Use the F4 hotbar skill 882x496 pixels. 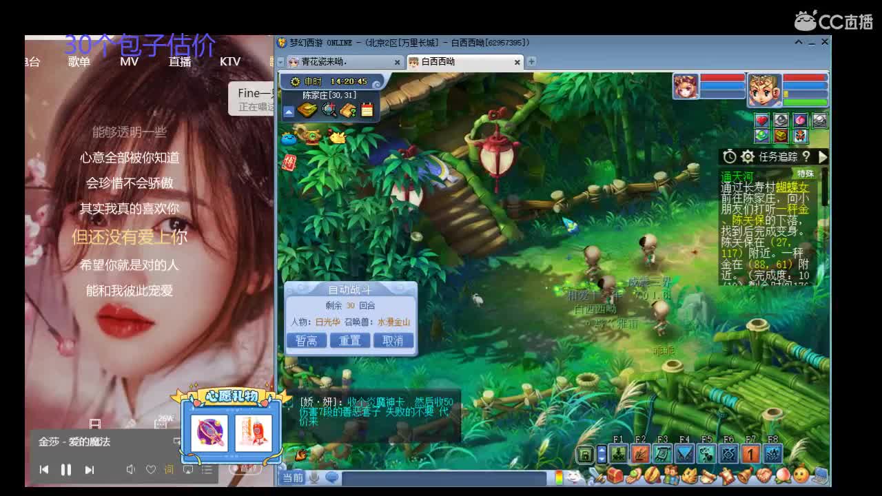(684, 454)
